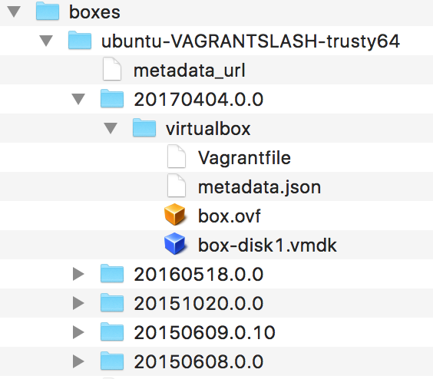Viewport: 433px width, 379px height.
Task: Click the Vagrantfile document icon
Action: pyautogui.click(x=176, y=157)
